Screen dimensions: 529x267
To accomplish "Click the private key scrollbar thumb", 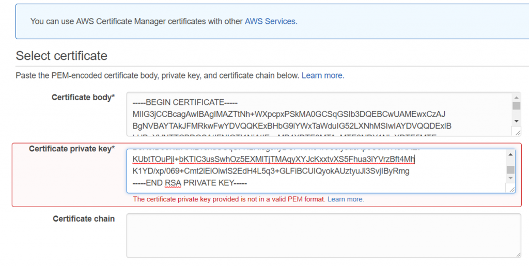I will 510,170.
